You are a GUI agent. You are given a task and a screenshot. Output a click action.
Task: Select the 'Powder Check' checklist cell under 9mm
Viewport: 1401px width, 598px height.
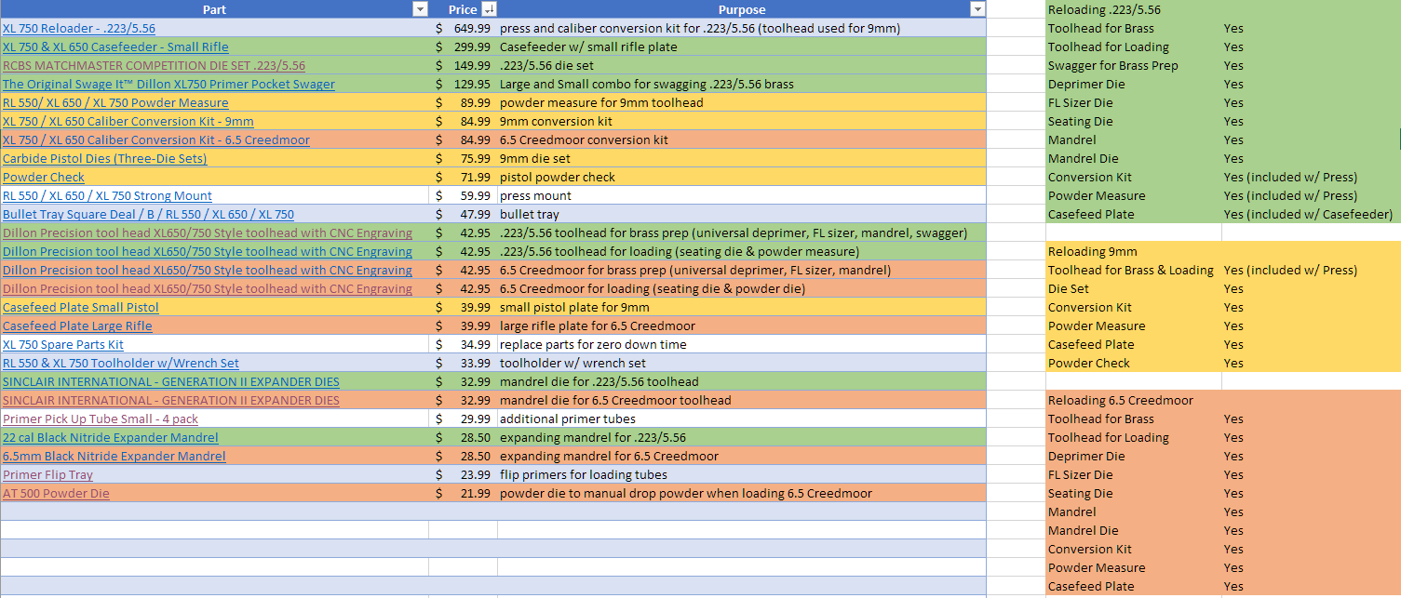tap(1134, 363)
